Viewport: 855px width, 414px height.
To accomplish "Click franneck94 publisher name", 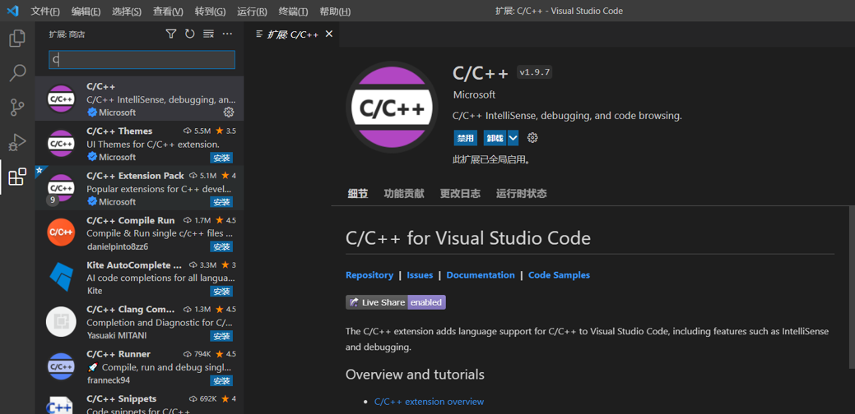I will [109, 380].
